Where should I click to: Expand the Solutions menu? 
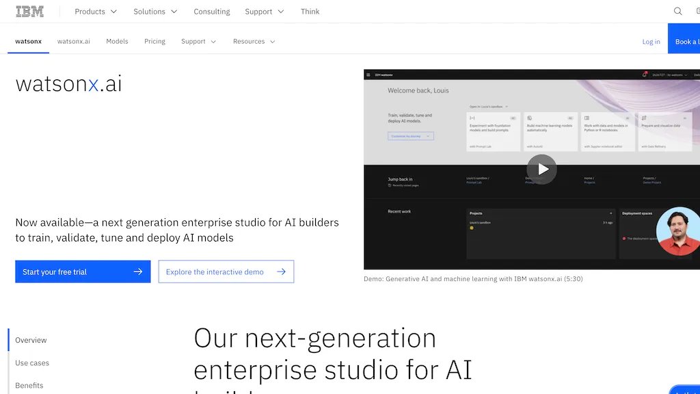(x=155, y=11)
